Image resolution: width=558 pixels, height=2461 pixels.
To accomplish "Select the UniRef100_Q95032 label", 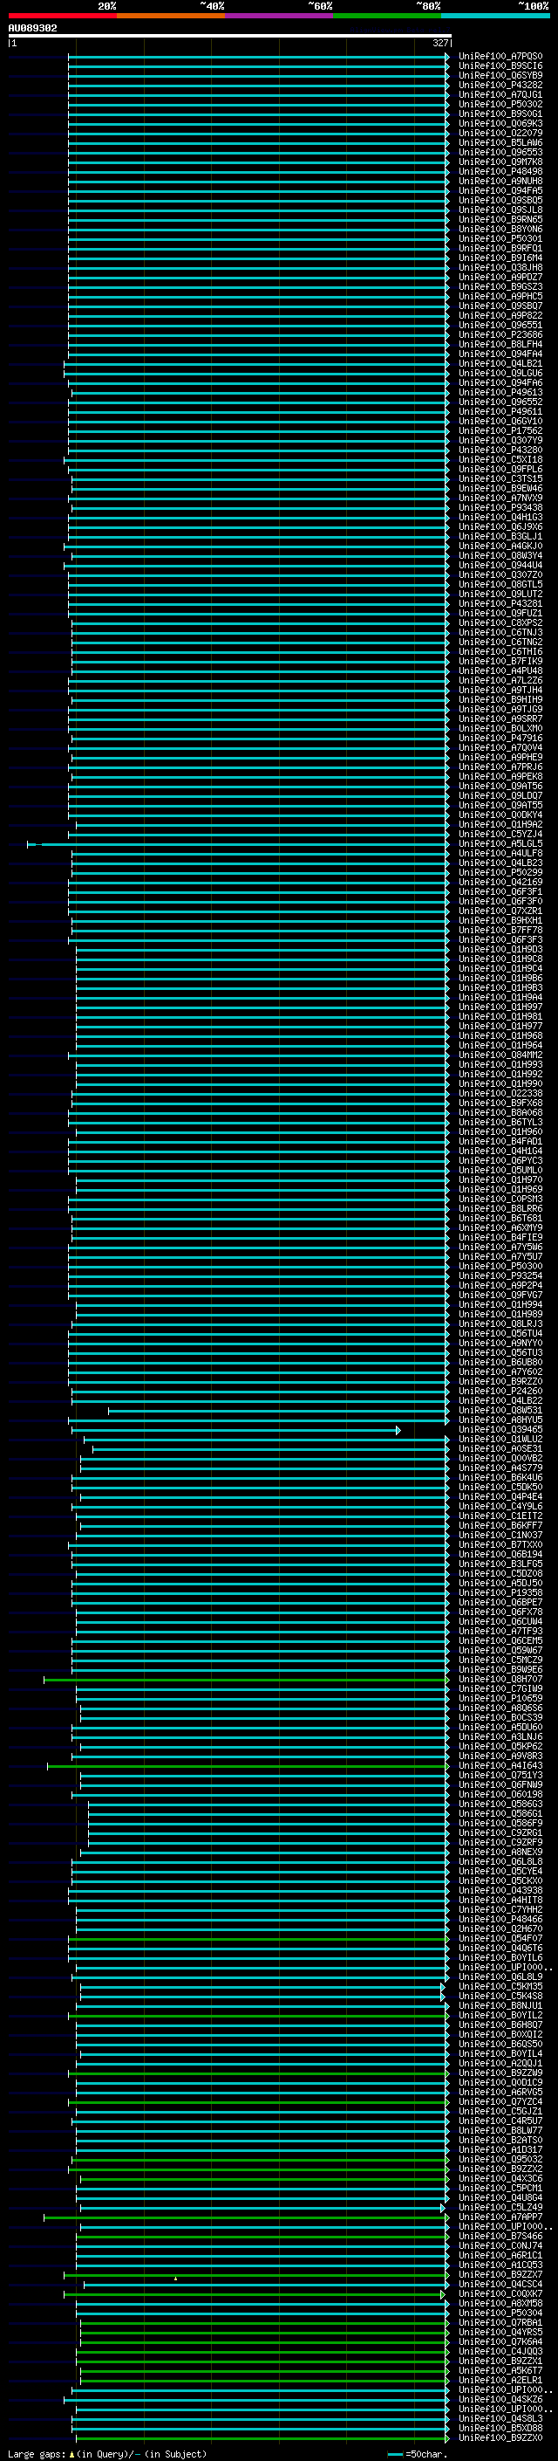I will tap(500, 2159).
